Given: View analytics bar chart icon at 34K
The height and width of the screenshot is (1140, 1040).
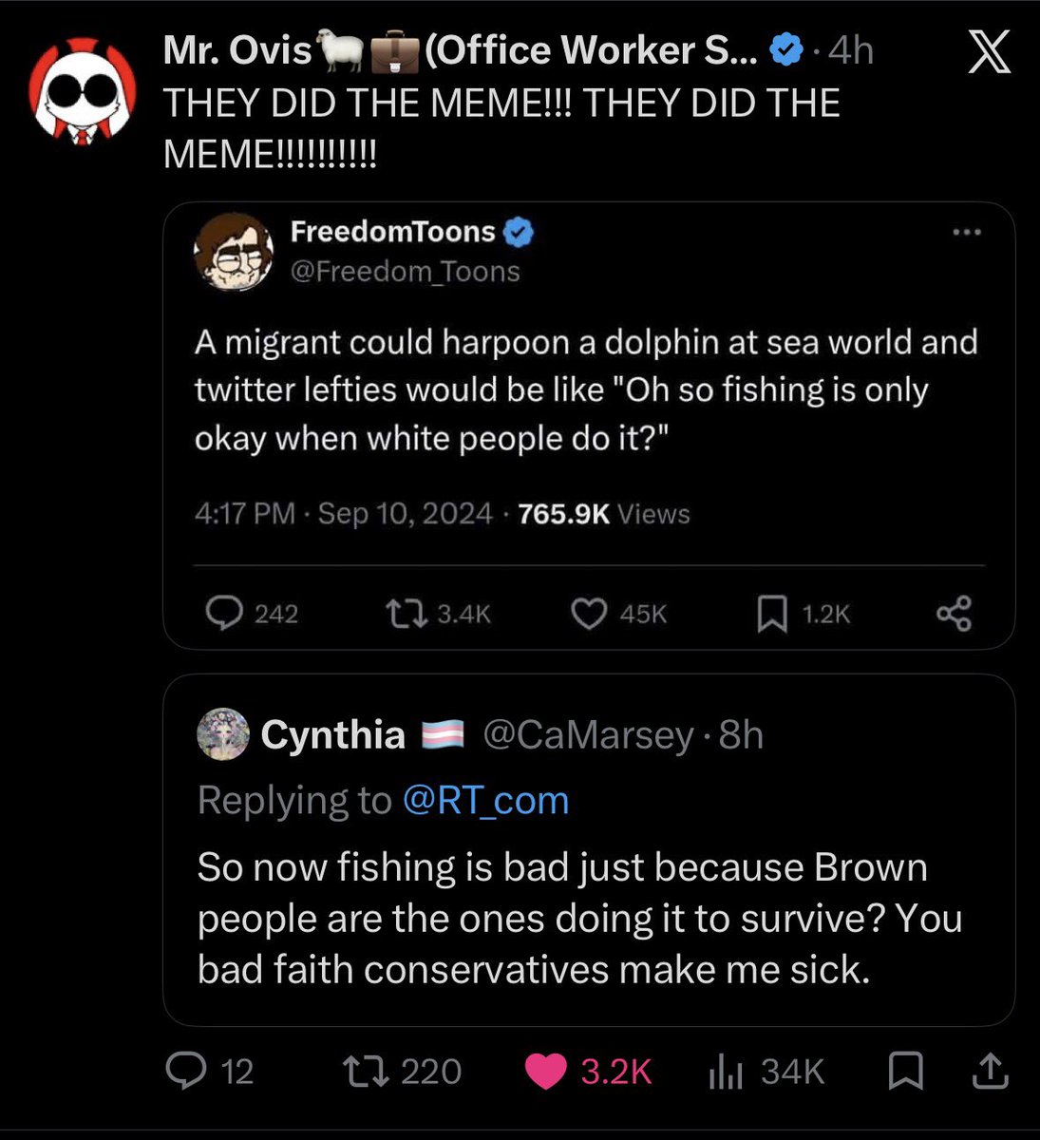Looking at the screenshot, I should (x=726, y=1072).
